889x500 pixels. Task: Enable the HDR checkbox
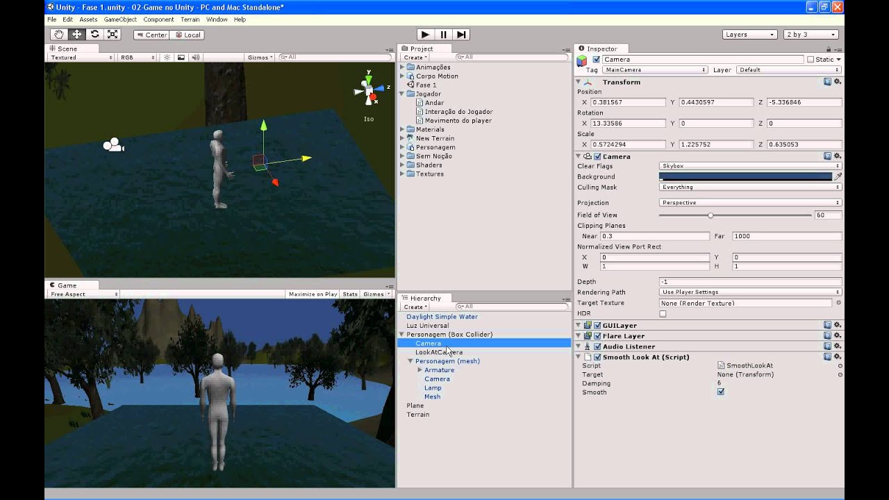(663, 314)
